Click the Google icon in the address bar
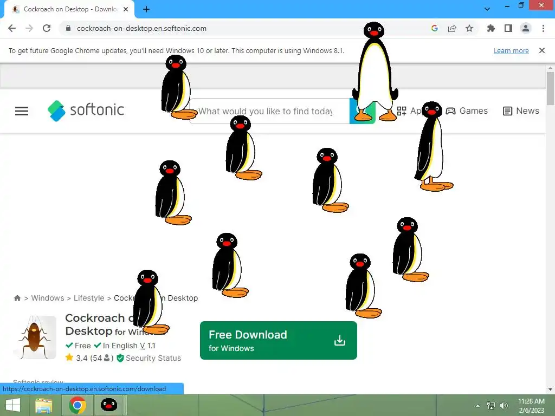The image size is (555, 416). [435, 28]
